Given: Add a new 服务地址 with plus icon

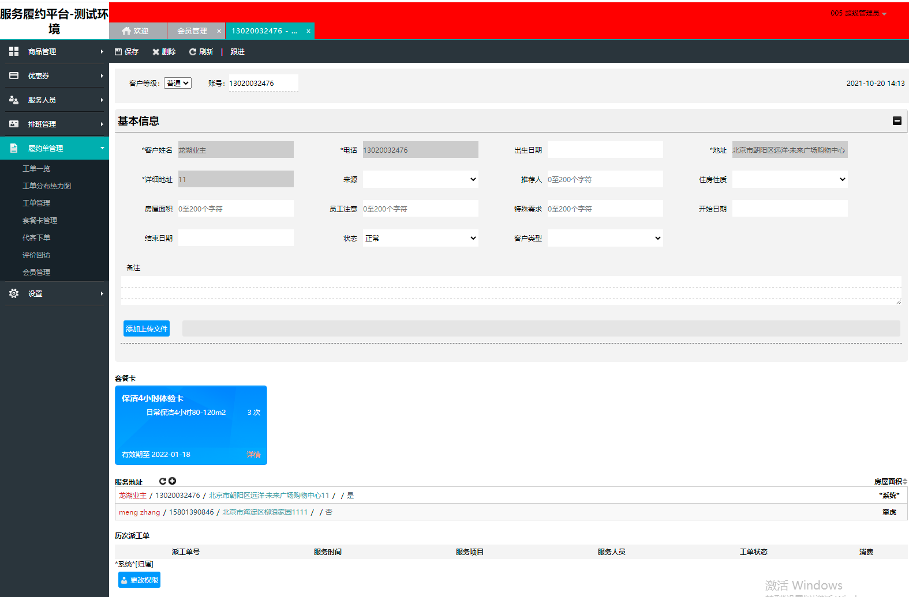Looking at the screenshot, I should point(172,481).
